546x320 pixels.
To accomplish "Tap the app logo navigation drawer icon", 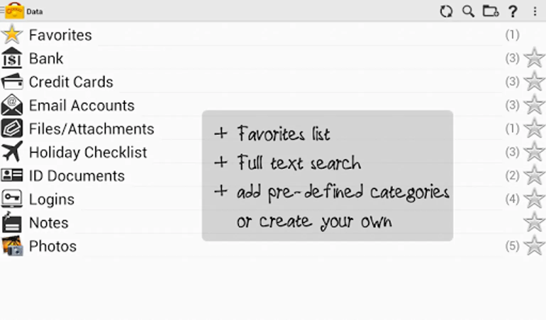I will coord(14,11).
